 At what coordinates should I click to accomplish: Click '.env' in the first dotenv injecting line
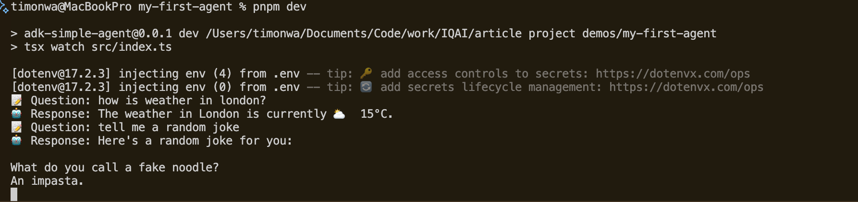[286, 74]
